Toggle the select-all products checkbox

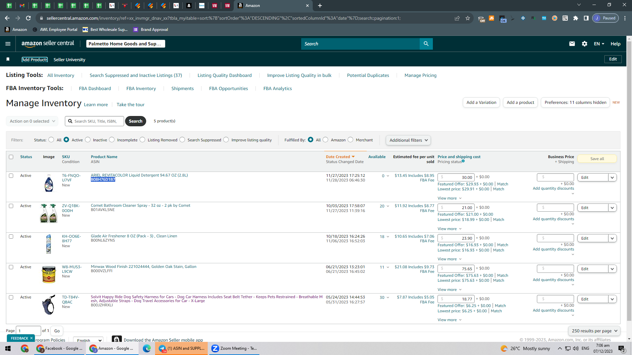click(11, 157)
